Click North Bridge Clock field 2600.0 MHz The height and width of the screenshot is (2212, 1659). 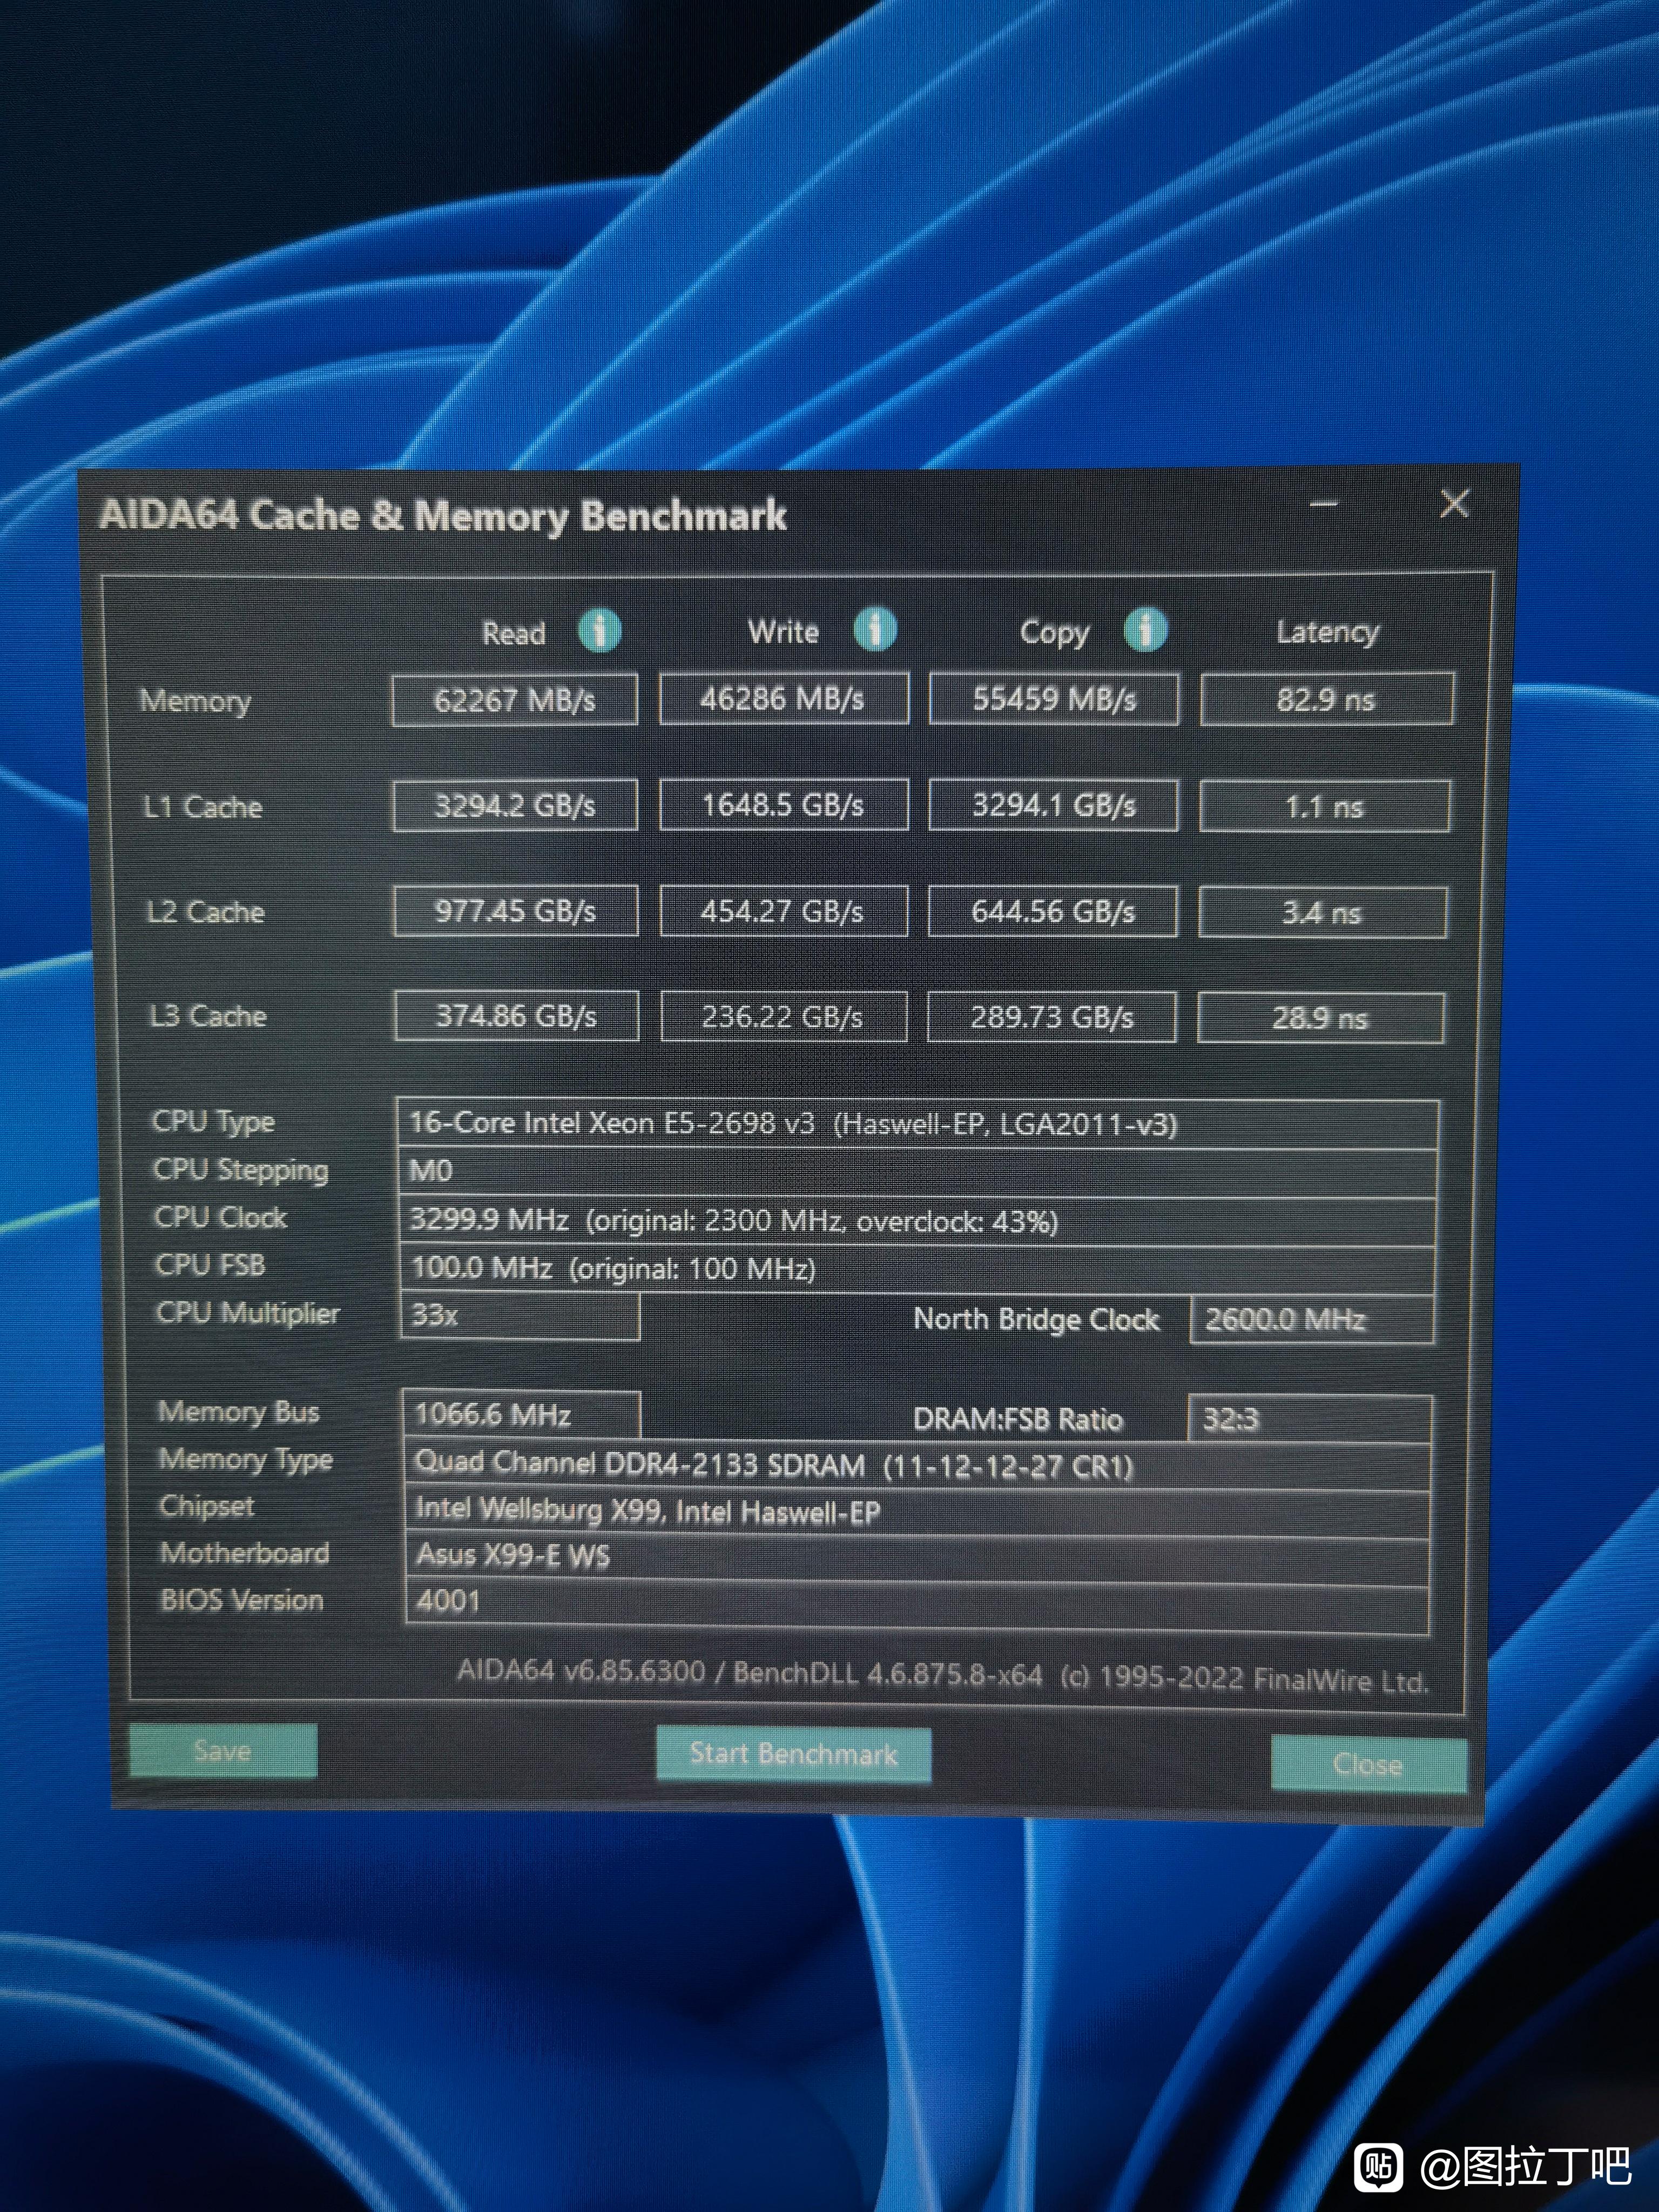pos(1311,1320)
